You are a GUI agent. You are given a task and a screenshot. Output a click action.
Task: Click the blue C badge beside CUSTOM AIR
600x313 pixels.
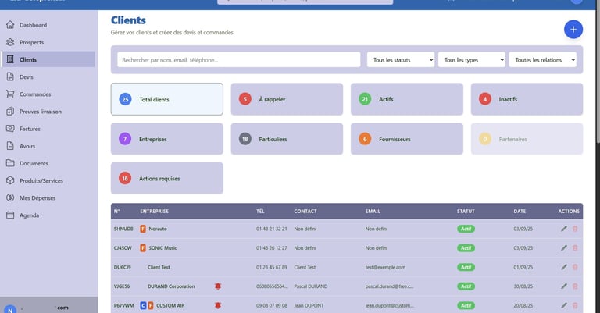click(143, 305)
